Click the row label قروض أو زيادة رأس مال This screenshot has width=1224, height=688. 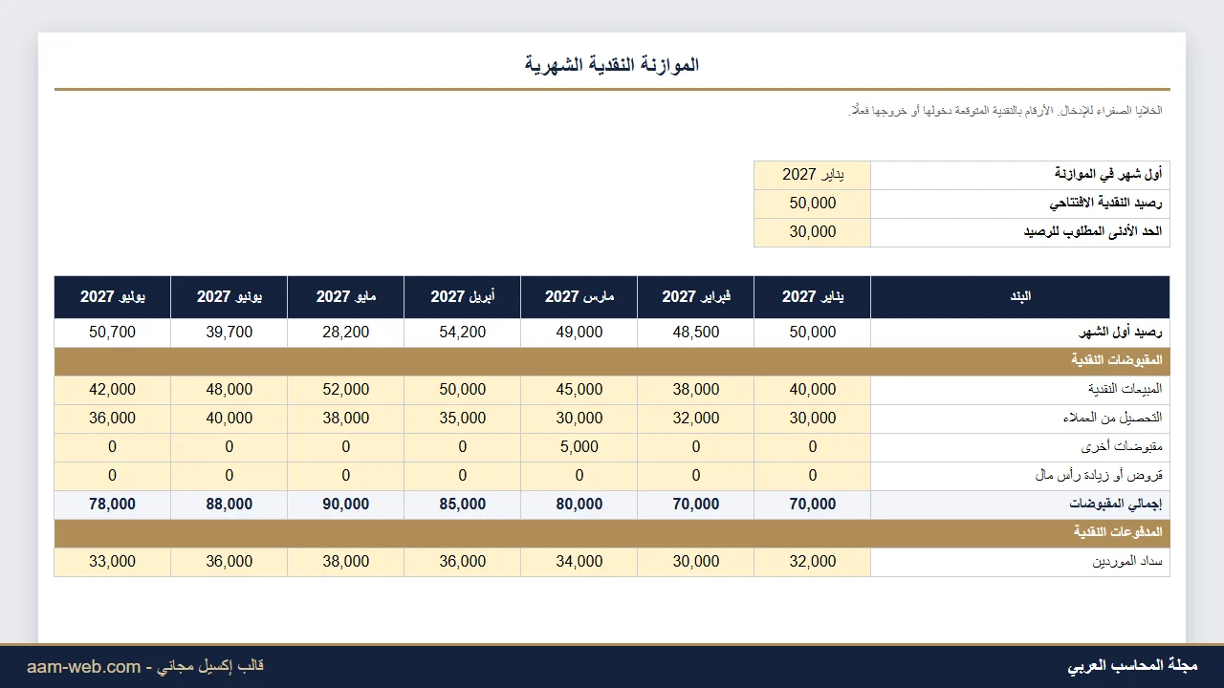1099,476
